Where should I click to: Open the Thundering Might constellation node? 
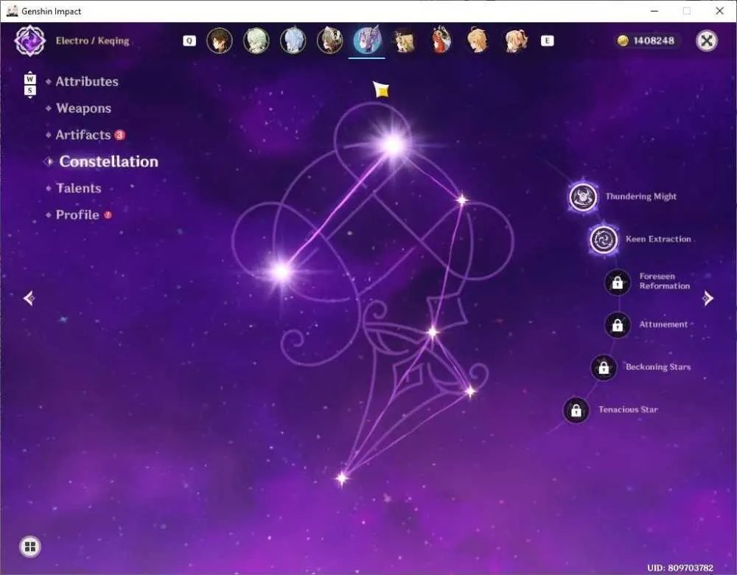(583, 197)
